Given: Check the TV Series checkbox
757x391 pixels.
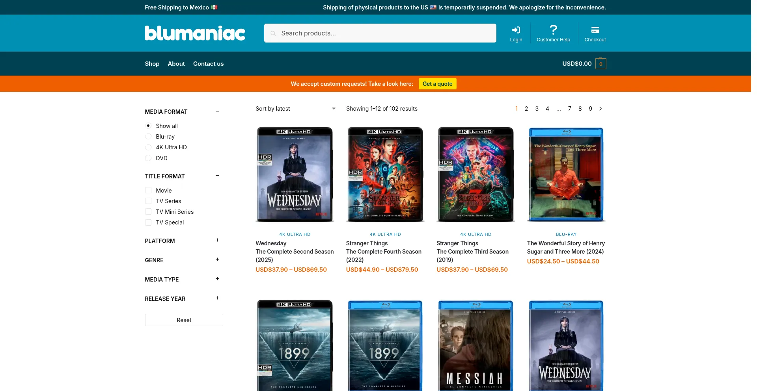Looking at the screenshot, I should pos(148,201).
